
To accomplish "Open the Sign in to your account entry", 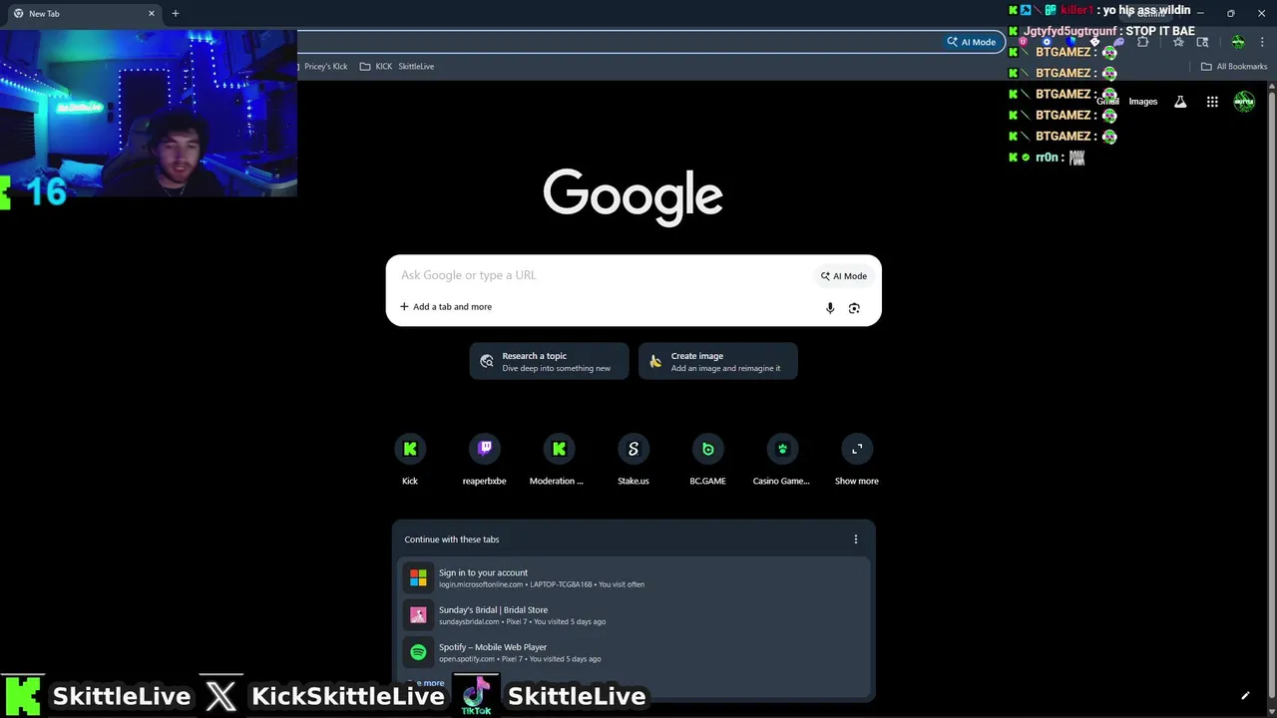I will coord(634,578).
